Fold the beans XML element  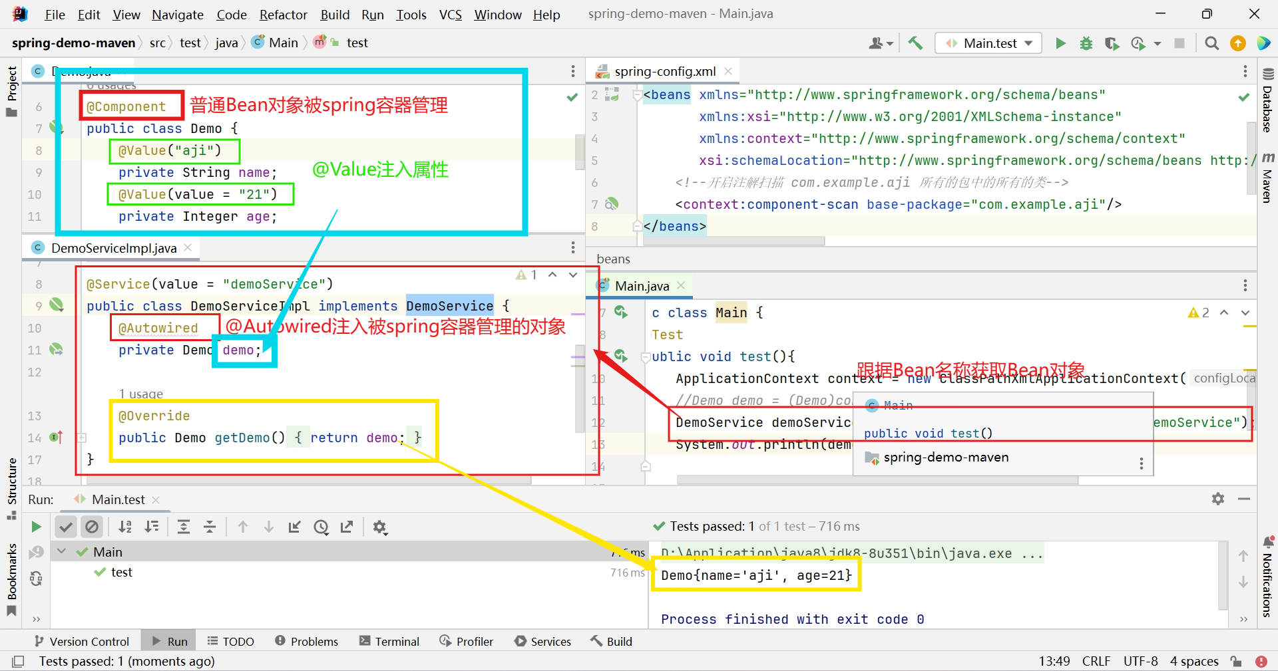(637, 95)
